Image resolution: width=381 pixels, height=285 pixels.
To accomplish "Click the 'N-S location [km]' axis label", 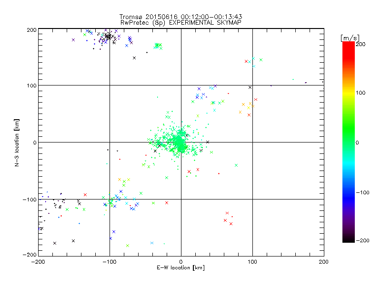I will pyautogui.click(x=17, y=142).
